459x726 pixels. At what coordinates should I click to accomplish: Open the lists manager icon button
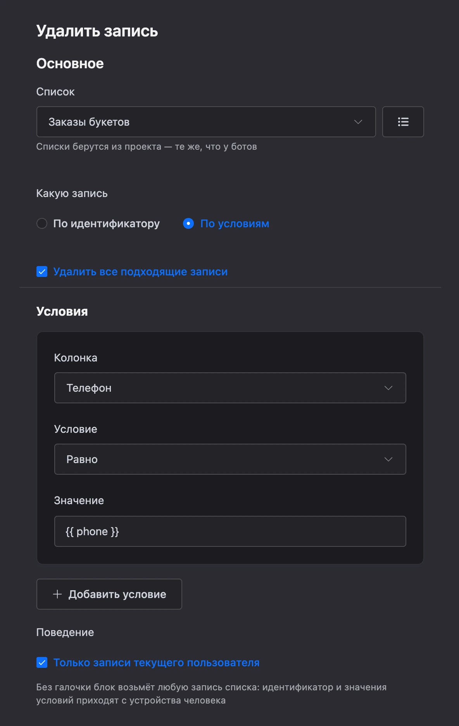point(403,122)
